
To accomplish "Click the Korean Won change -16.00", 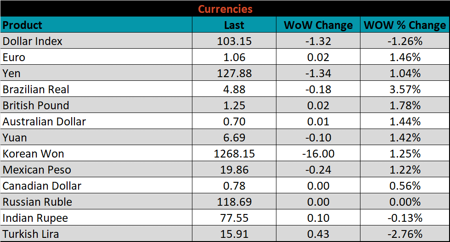I will (318, 154).
